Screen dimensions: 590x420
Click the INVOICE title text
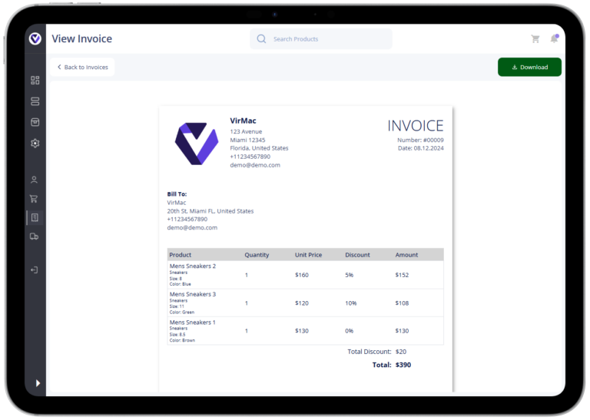click(x=416, y=126)
